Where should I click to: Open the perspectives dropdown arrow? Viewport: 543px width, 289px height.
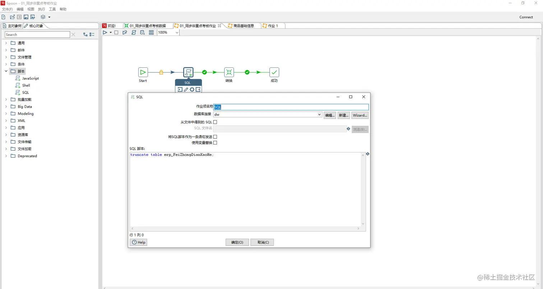49,17
